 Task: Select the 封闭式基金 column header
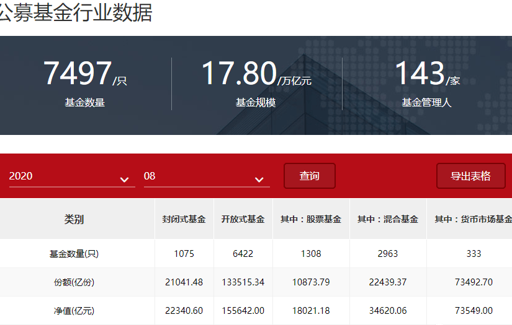[x=184, y=219]
